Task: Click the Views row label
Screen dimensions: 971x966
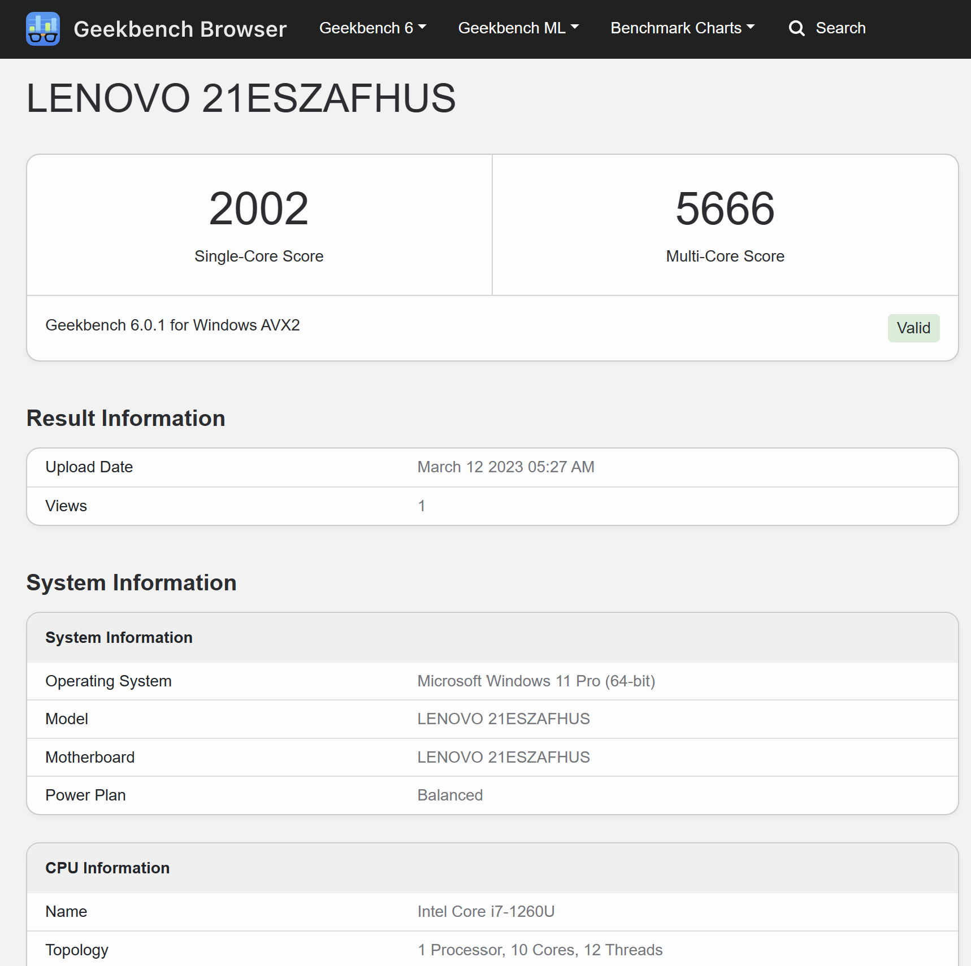Action: (x=66, y=506)
